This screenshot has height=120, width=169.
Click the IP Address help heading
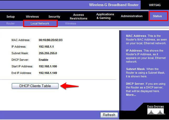click(x=134, y=51)
